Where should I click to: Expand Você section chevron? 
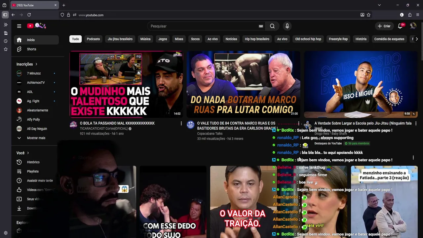(28, 153)
